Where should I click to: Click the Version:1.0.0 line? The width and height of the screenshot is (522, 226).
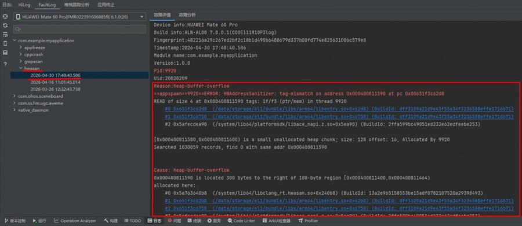click(x=172, y=63)
